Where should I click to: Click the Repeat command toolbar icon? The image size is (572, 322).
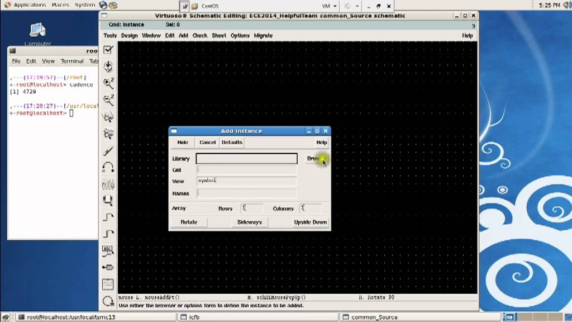(108, 301)
